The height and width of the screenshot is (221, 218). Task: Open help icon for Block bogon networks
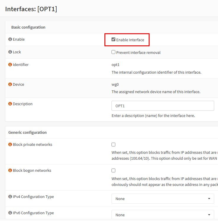click(10, 171)
